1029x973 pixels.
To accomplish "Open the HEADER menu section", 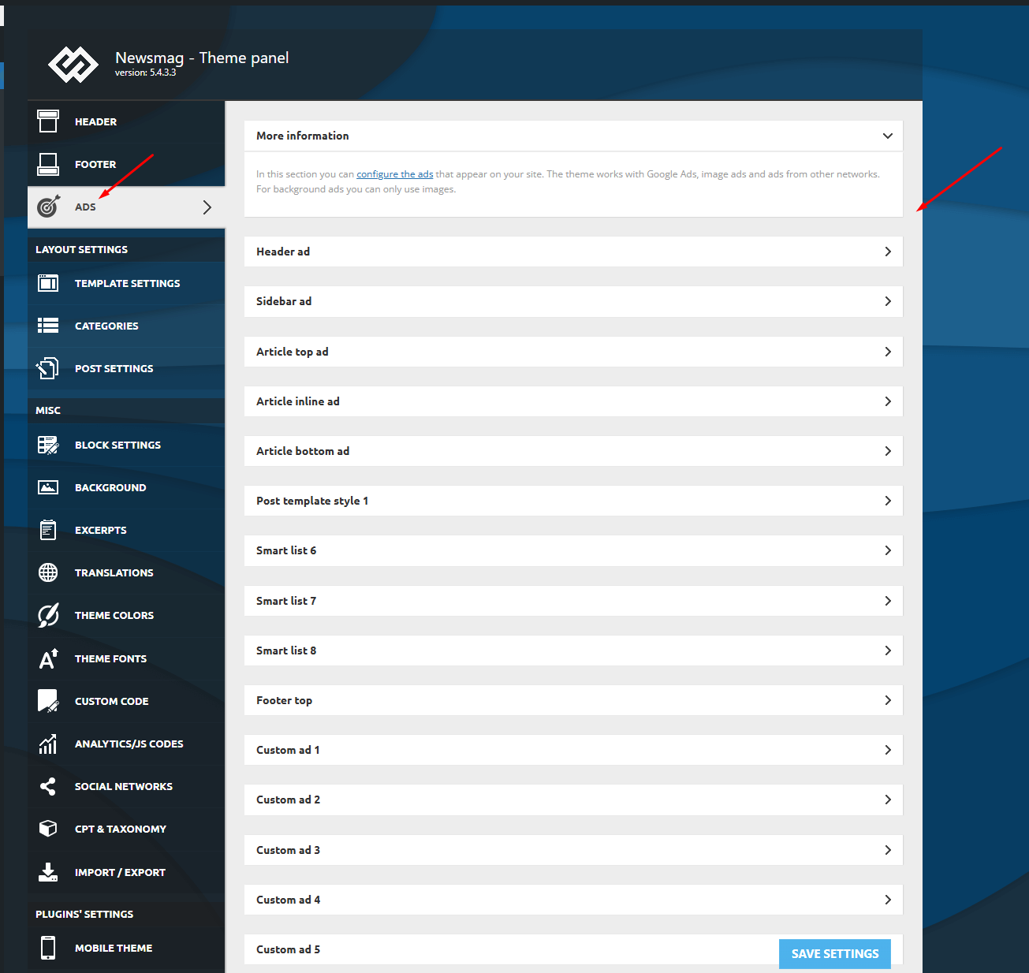I will pyautogui.click(x=126, y=121).
